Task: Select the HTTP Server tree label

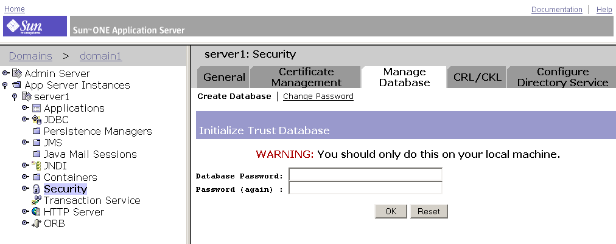Action: tap(74, 212)
